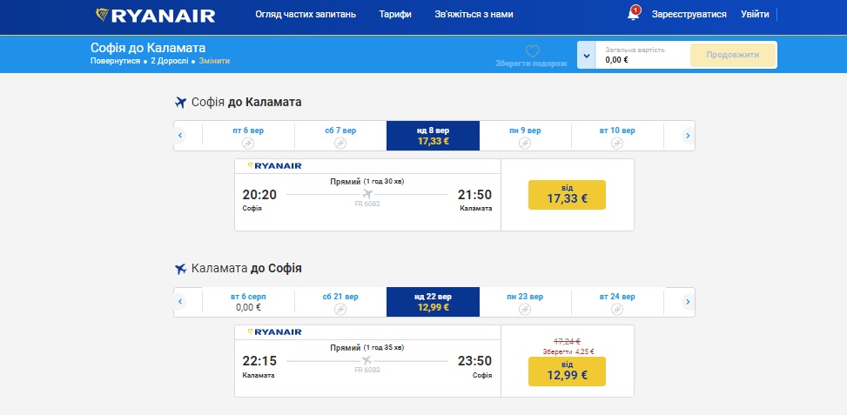Viewport: 847px width, 415px height.
Task: Click the Ryanair logo in header
Action: coord(156,15)
